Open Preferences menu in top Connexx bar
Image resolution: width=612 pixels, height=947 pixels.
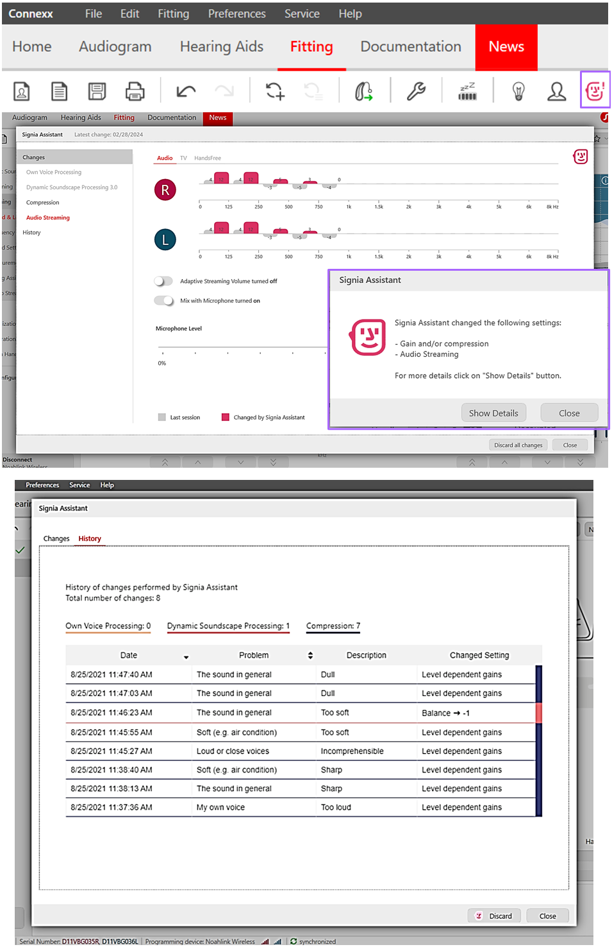coord(236,13)
